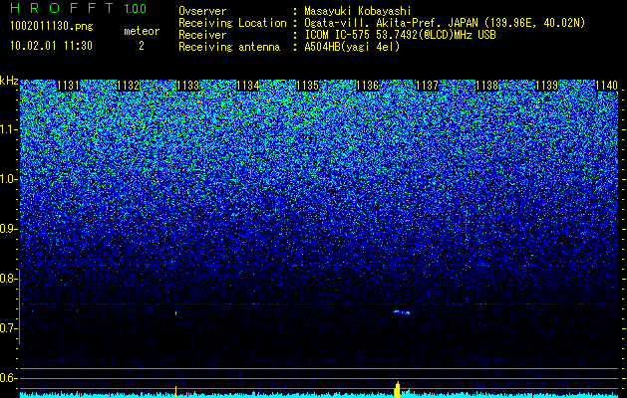Click the meteor label
Screen dimensions: 627x398
(x=142, y=31)
